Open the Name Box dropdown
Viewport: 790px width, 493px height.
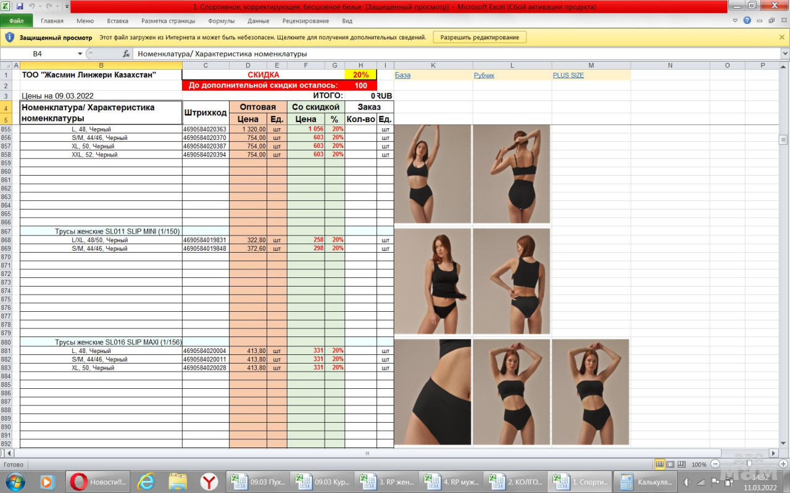80,54
